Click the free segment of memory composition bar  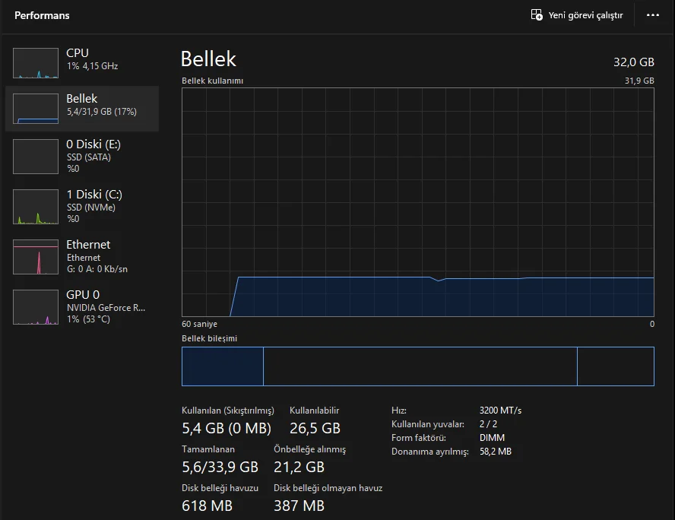click(616, 366)
